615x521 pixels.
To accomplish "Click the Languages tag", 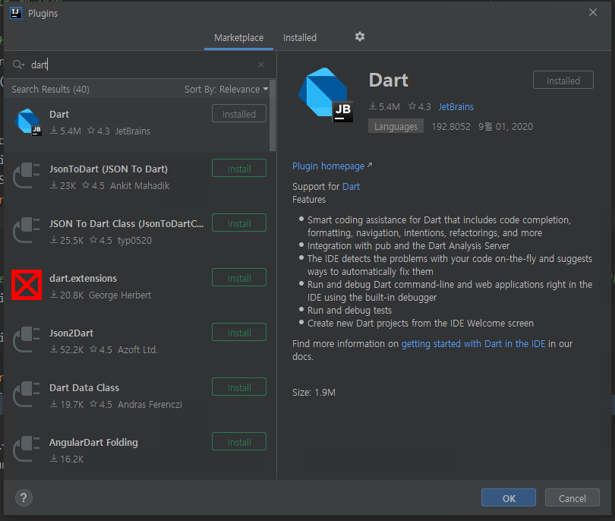I will coord(396,126).
